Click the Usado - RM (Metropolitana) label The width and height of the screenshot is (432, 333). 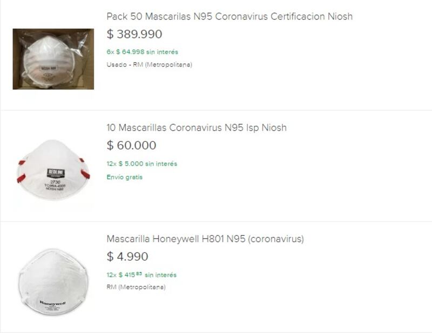[150, 64]
